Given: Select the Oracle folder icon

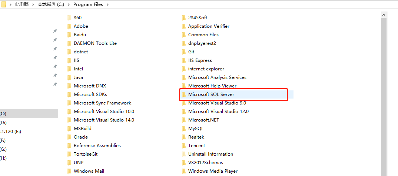Looking at the screenshot, I should [69, 137].
